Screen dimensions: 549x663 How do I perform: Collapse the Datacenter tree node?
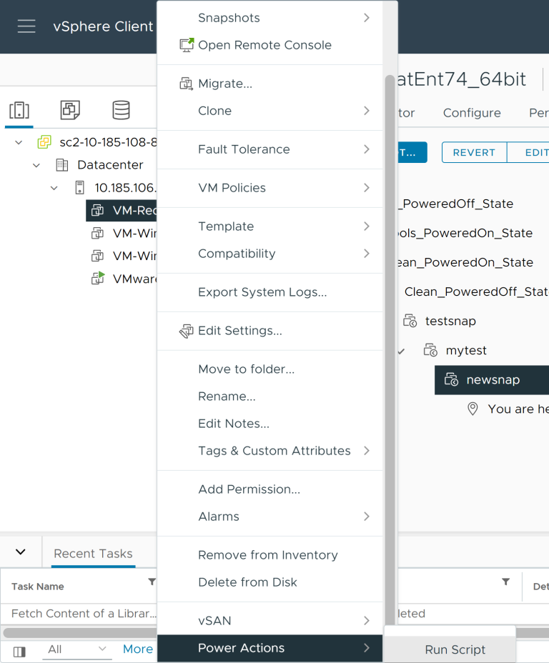(36, 165)
